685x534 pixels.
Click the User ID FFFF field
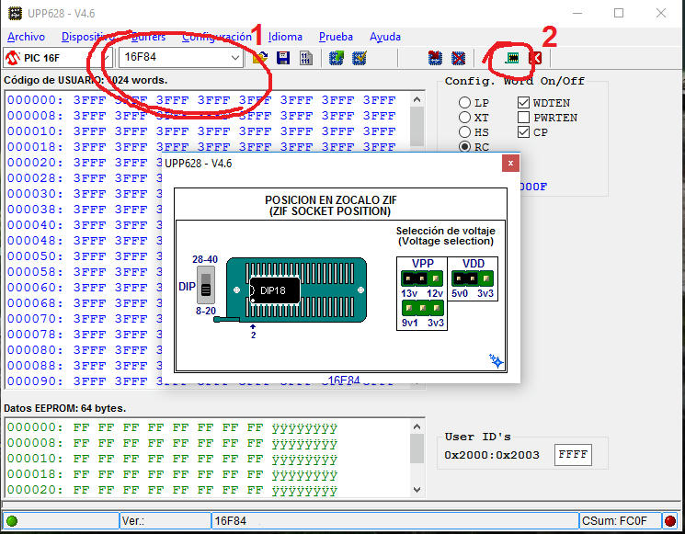tap(573, 455)
